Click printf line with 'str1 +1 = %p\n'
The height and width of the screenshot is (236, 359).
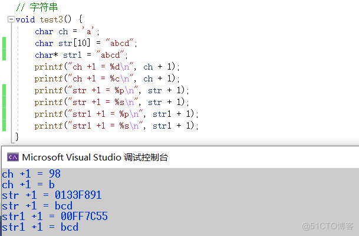116,114
